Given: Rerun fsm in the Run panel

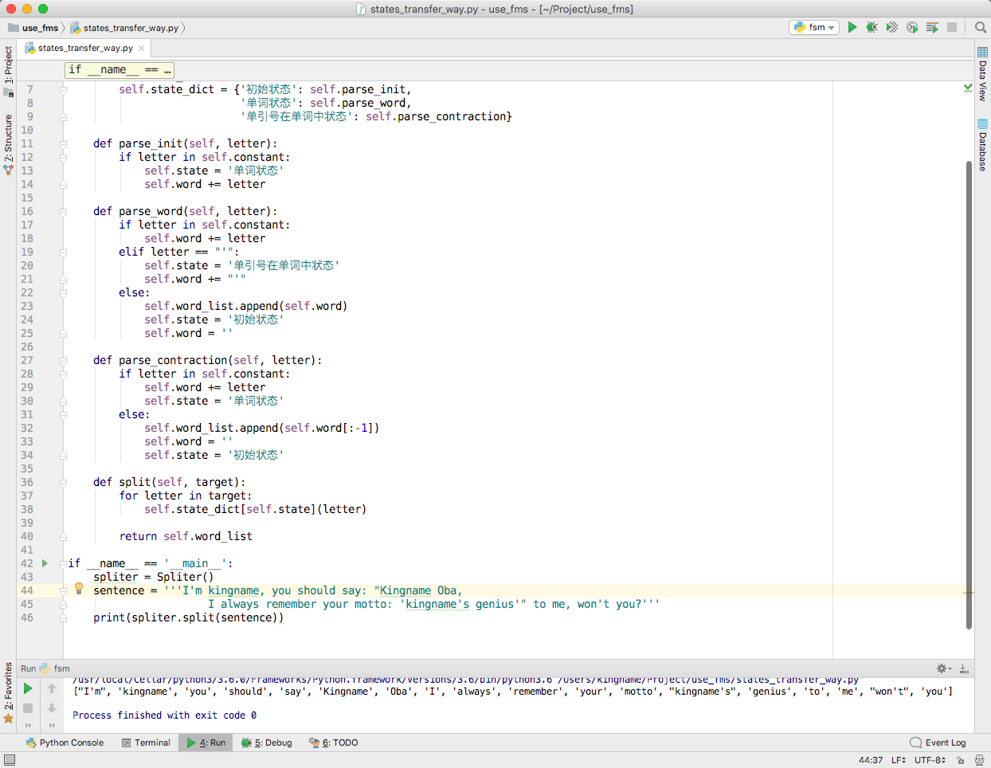Looking at the screenshot, I should point(28,688).
